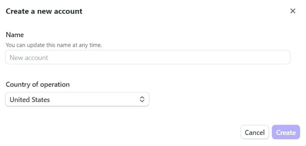Click the Country of operation label
The width and height of the screenshot is (306, 146).
pyautogui.click(x=38, y=84)
